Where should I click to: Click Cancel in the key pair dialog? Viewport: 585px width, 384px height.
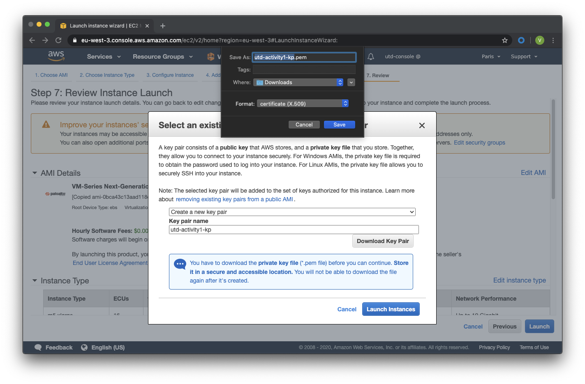point(347,309)
